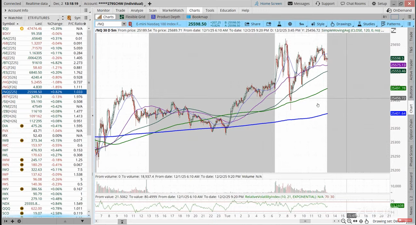Click the add gadget plus icon
The image size is (416, 225).
[12, 221]
